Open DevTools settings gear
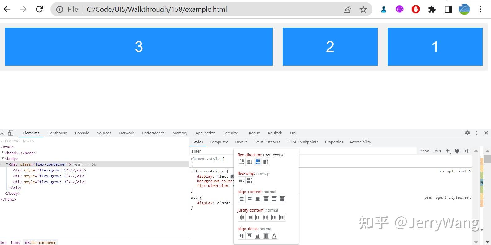Screen dimensions: 491x245 click(467, 133)
